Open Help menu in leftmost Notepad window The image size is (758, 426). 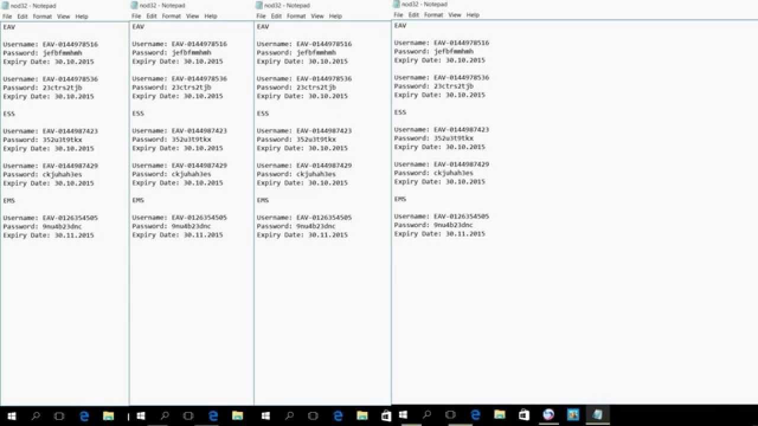point(82,17)
